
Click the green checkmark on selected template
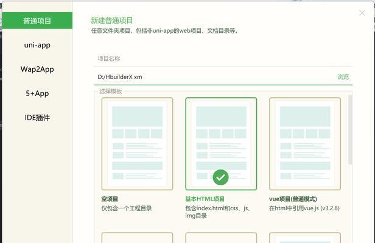pos(220,177)
